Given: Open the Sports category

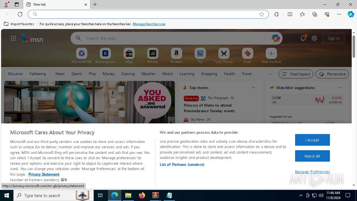Looking at the screenshot, I should tap(77, 74).
